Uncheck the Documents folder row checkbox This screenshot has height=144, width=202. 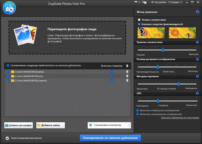8,80
